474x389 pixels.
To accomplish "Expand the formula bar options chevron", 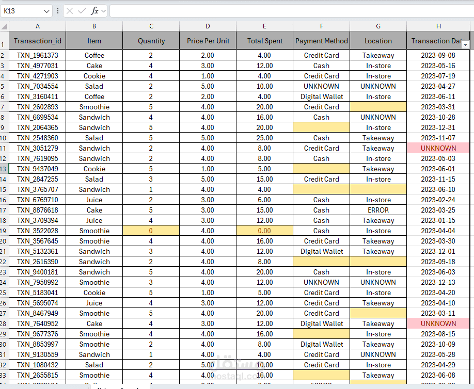I will point(103,11).
